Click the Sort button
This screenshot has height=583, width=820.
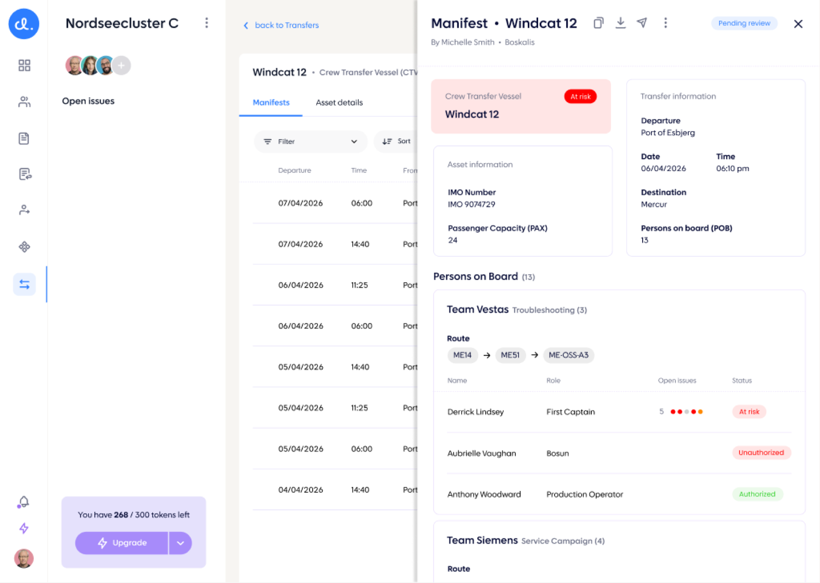coord(396,141)
